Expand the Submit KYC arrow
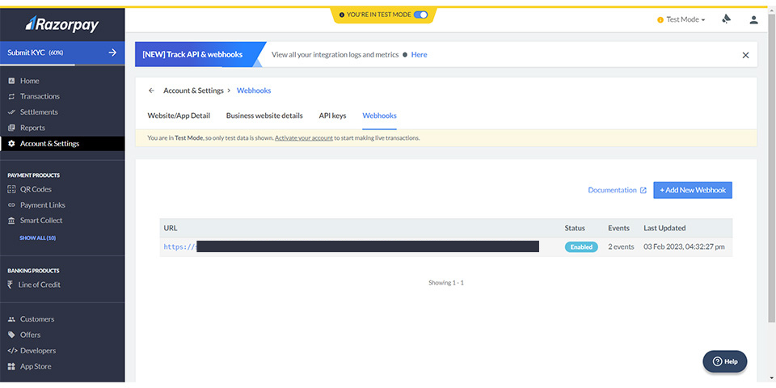The height and width of the screenshot is (388, 776). tap(112, 53)
